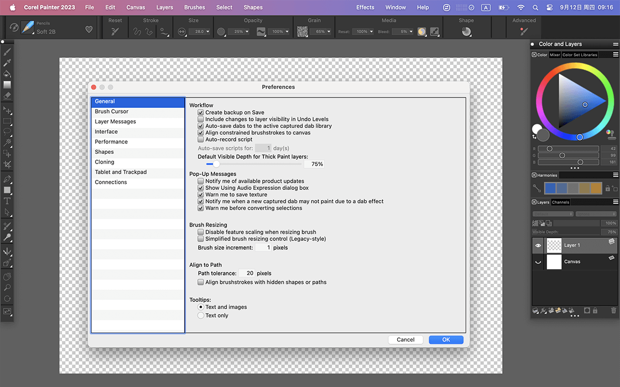Open the Opacity 25% dropdown arrow

click(x=247, y=31)
